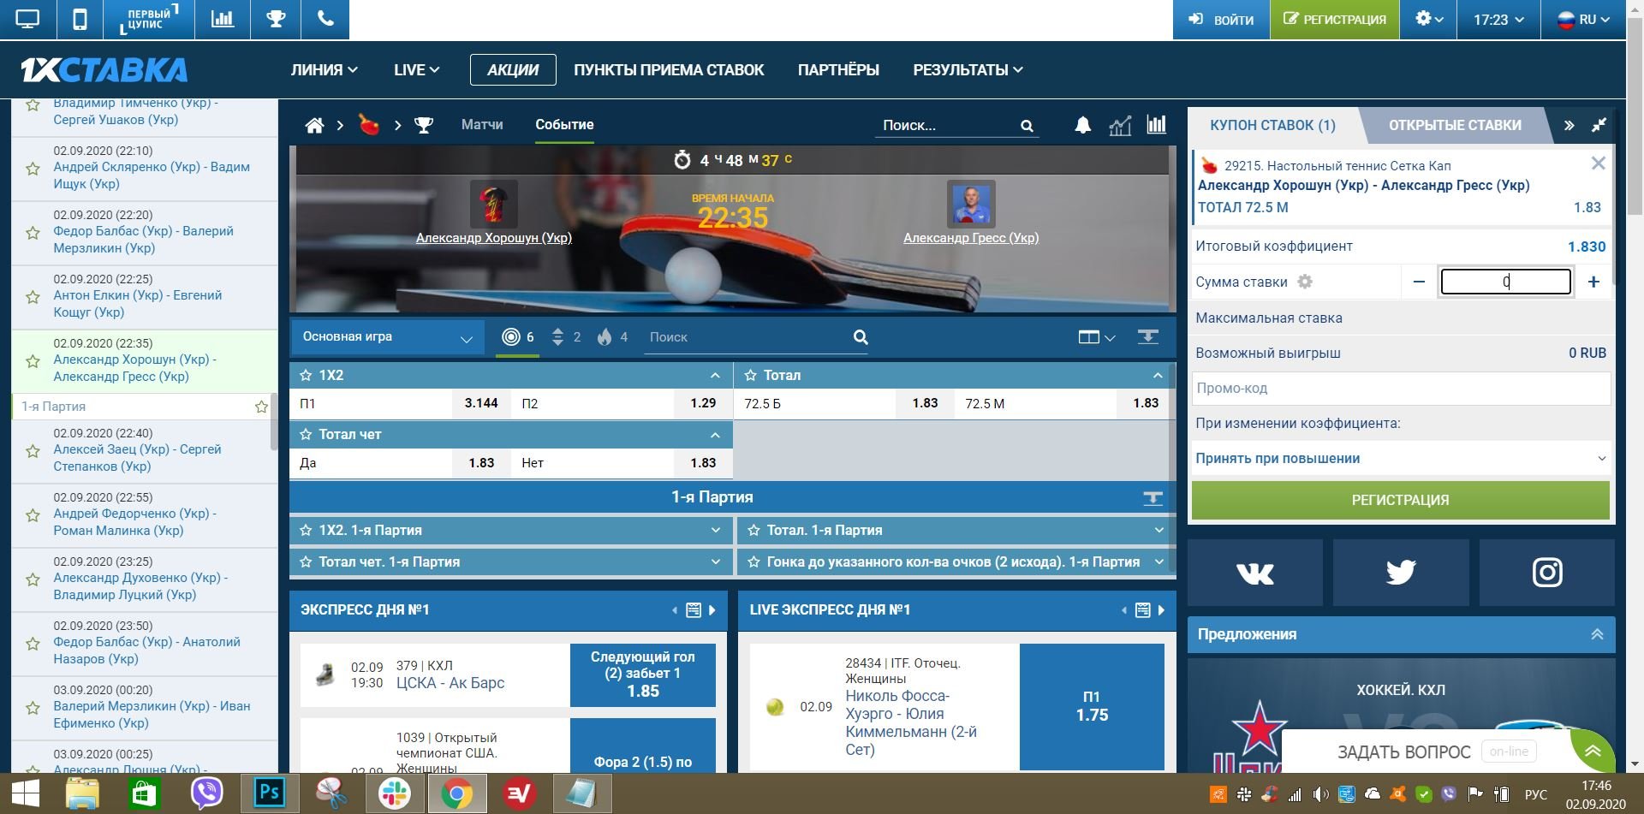
Task: Click the phone callback icon in top bar
Action: 325,20
